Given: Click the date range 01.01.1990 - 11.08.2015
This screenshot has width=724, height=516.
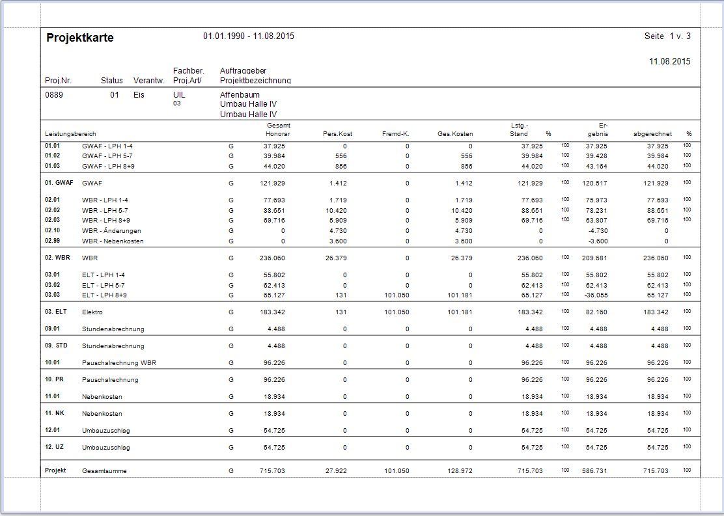Looking at the screenshot, I should pyautogui.click(x=248, y=36).
